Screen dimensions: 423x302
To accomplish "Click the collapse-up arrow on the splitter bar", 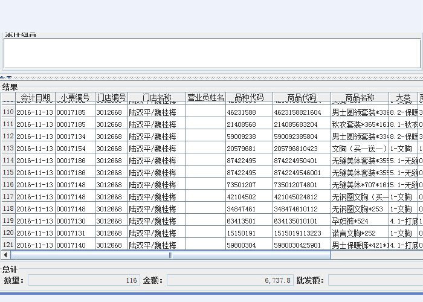I will pyautogui.click(x=2, y=77).
